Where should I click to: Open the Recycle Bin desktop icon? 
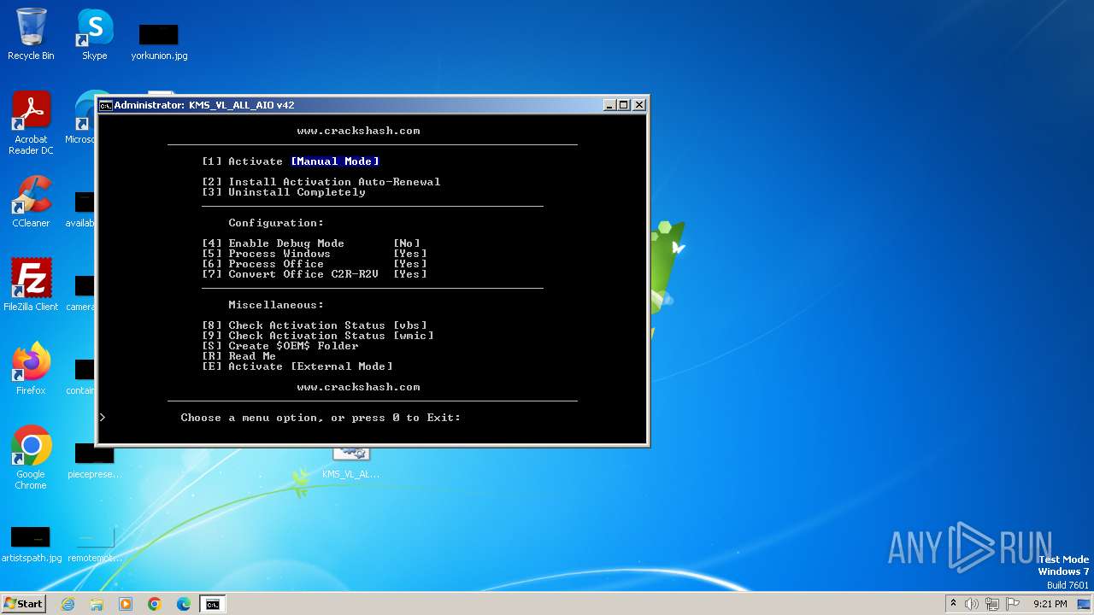31,34
